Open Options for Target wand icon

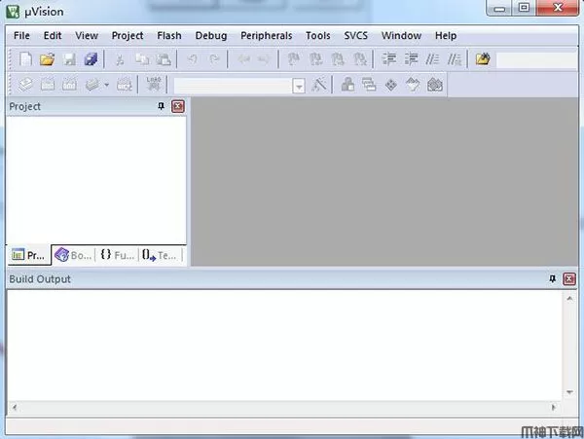319,85
